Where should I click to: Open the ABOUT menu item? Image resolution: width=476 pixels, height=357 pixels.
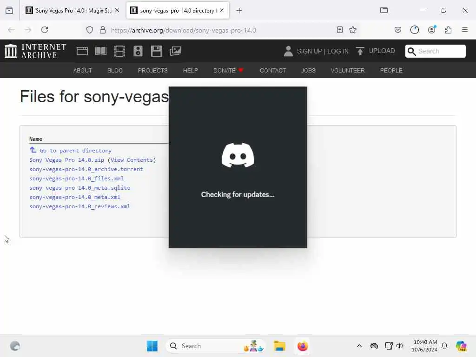point(83,71)
